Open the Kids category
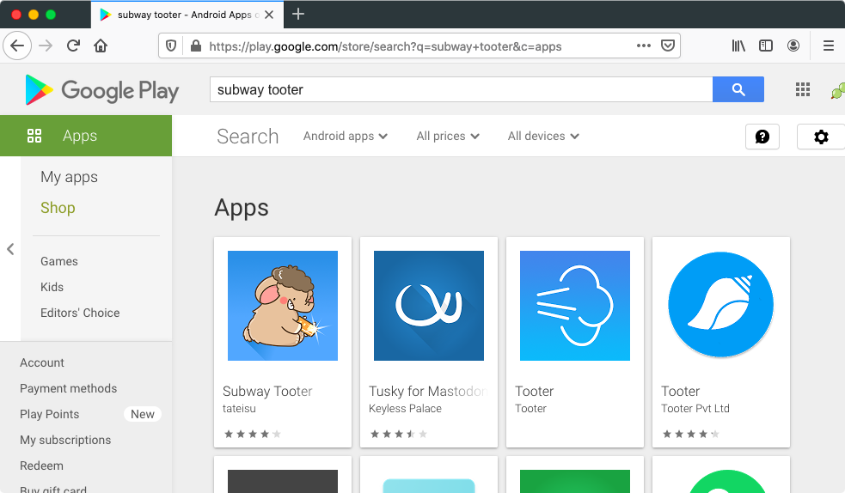845x493 pixels. click(x=52, y=287)
